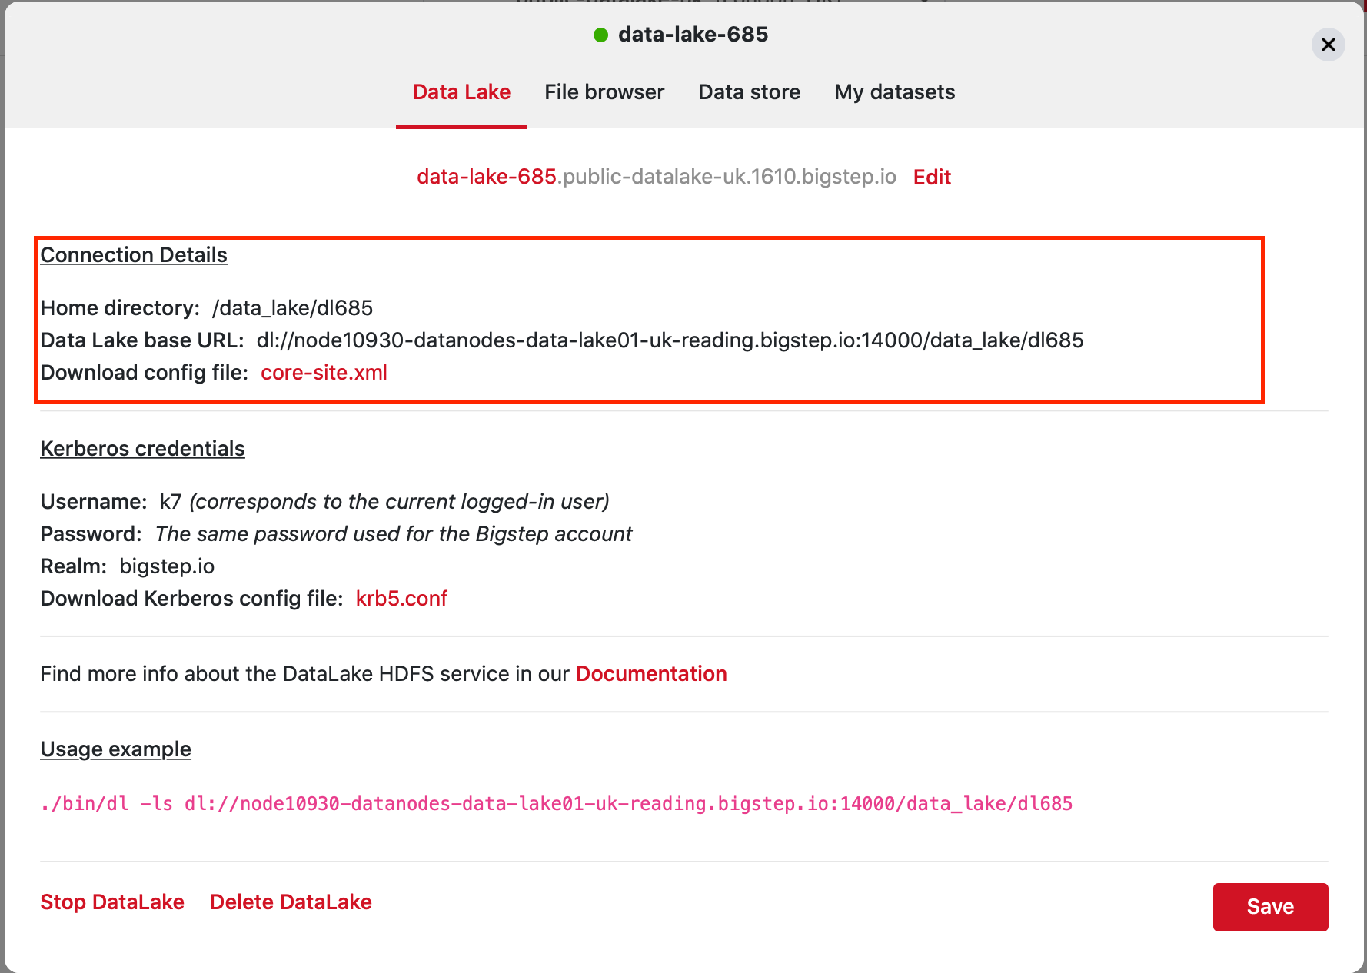The image size is (1367, 973).
Task: Click the realm bigstep.io value
Action: pyautogui.click(x=167, y=566)
